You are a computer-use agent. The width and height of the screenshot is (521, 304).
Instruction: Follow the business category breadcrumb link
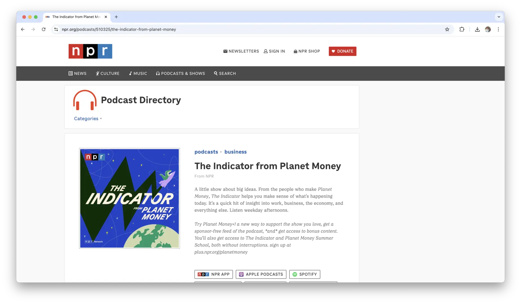click(235, 152)
